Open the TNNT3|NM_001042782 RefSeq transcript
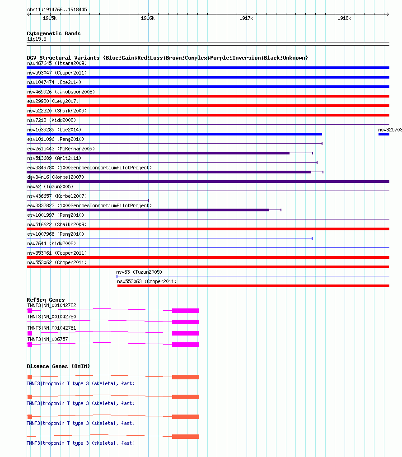 point(51,305)
